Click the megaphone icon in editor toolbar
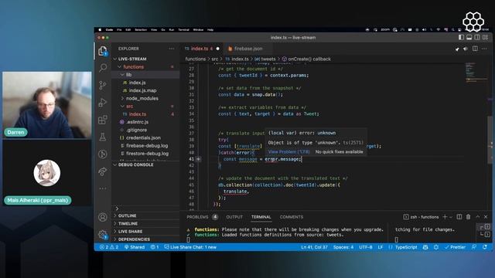This screenshot has width=495, height=278. [466, 49]
